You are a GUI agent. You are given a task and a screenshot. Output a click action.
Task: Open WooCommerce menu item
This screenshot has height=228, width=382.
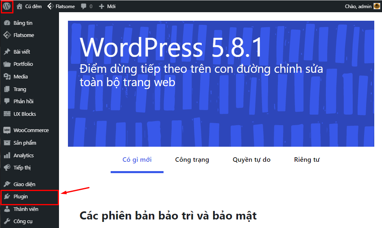click(x=31, y=130)
